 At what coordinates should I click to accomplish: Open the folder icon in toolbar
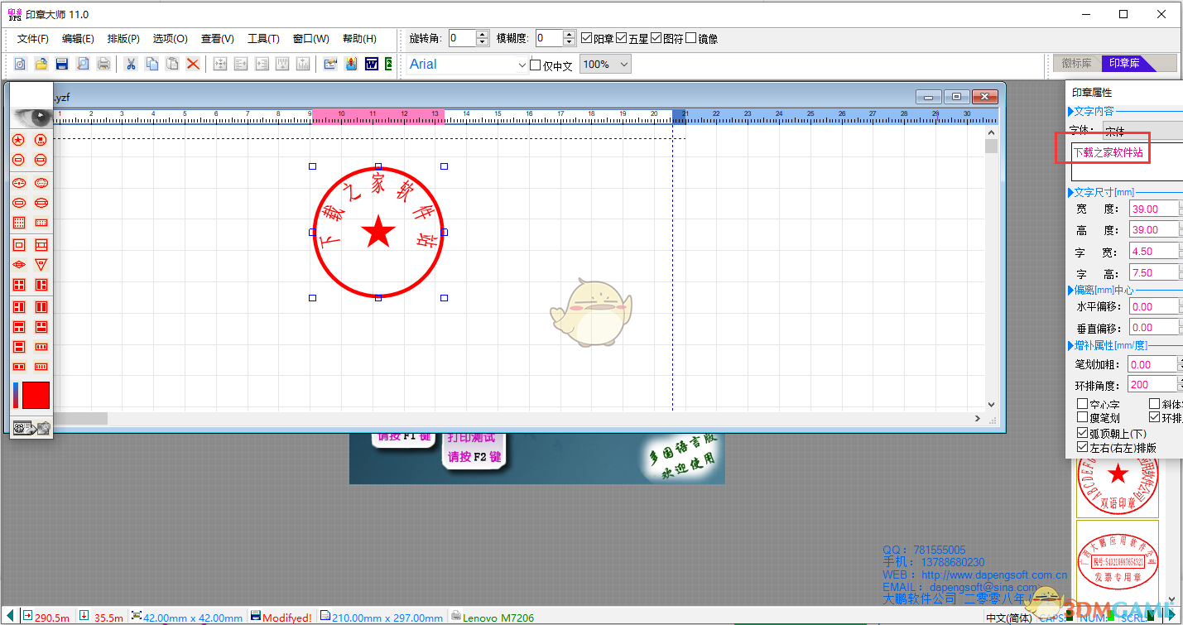coord(41,64)
